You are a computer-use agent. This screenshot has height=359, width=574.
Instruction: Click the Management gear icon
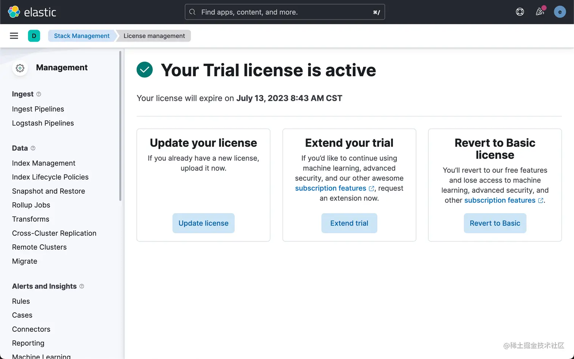tap(20, 68)
